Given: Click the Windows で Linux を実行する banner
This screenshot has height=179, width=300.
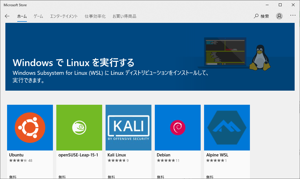Looking at the screenshot, I should tap(74, 62).
